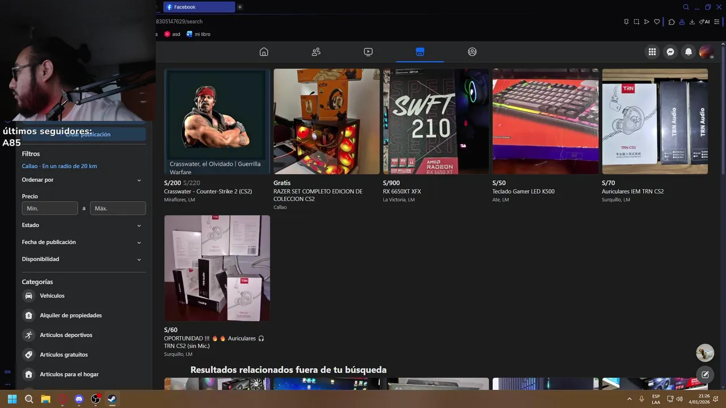
Task: Open the Groups icon in Facebook navbar
Action: click(x=472, y=52)
